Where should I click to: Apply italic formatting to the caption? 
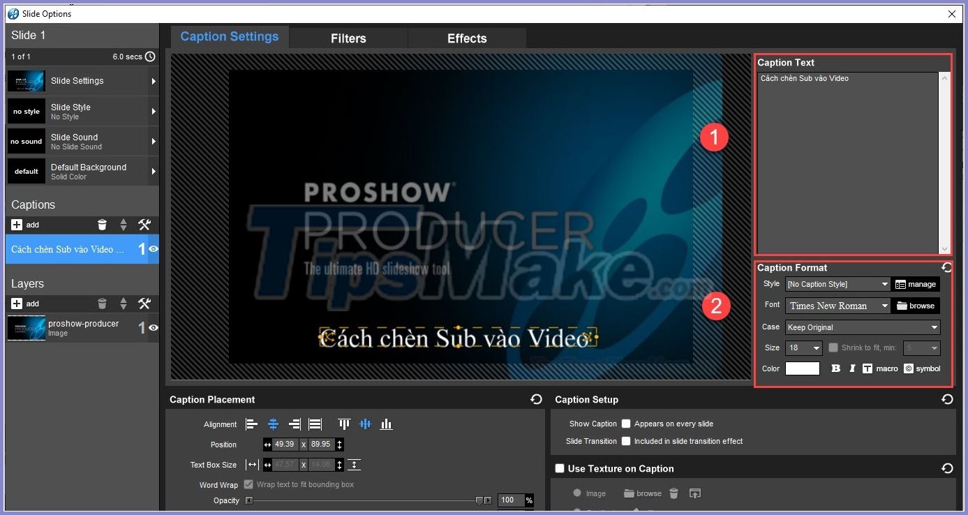(x=852, y=368)
